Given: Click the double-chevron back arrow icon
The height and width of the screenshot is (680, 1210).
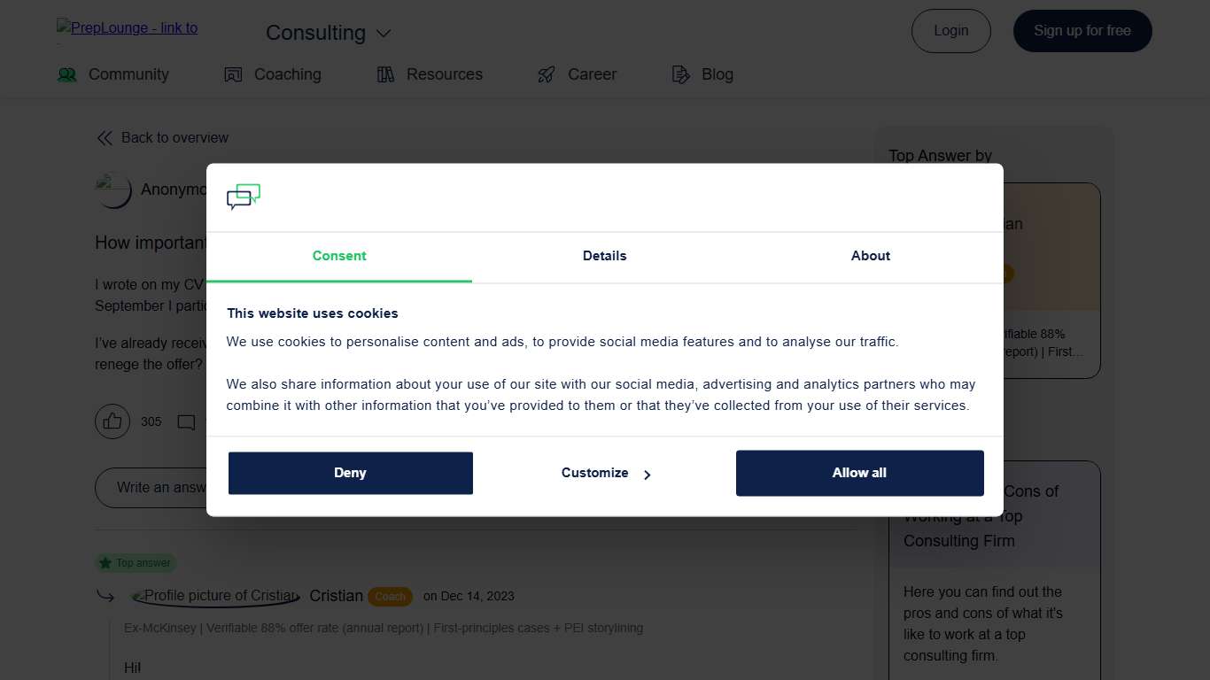Looking at the screenshot, I should 105,138.
